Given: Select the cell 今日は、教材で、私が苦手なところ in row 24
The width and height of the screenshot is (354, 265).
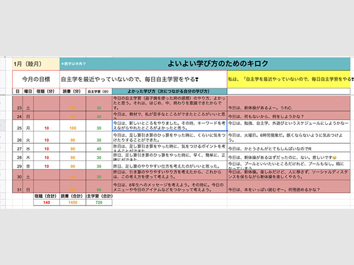Looking at the screenshot, I should [x=169, y=116].
